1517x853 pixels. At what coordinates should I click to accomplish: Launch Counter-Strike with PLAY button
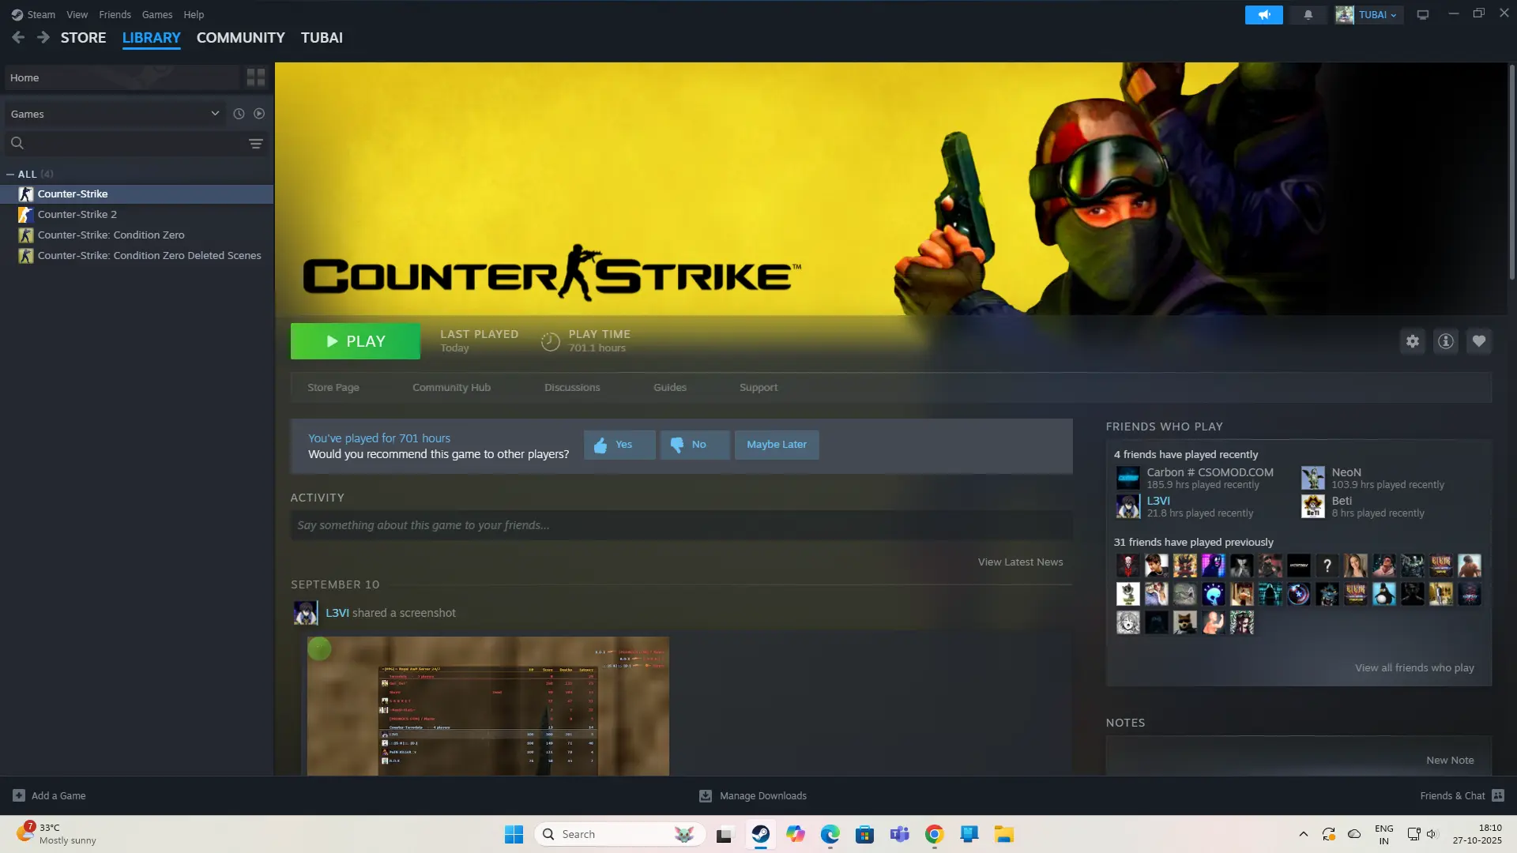pyautogui.click(x=356, y=341)
